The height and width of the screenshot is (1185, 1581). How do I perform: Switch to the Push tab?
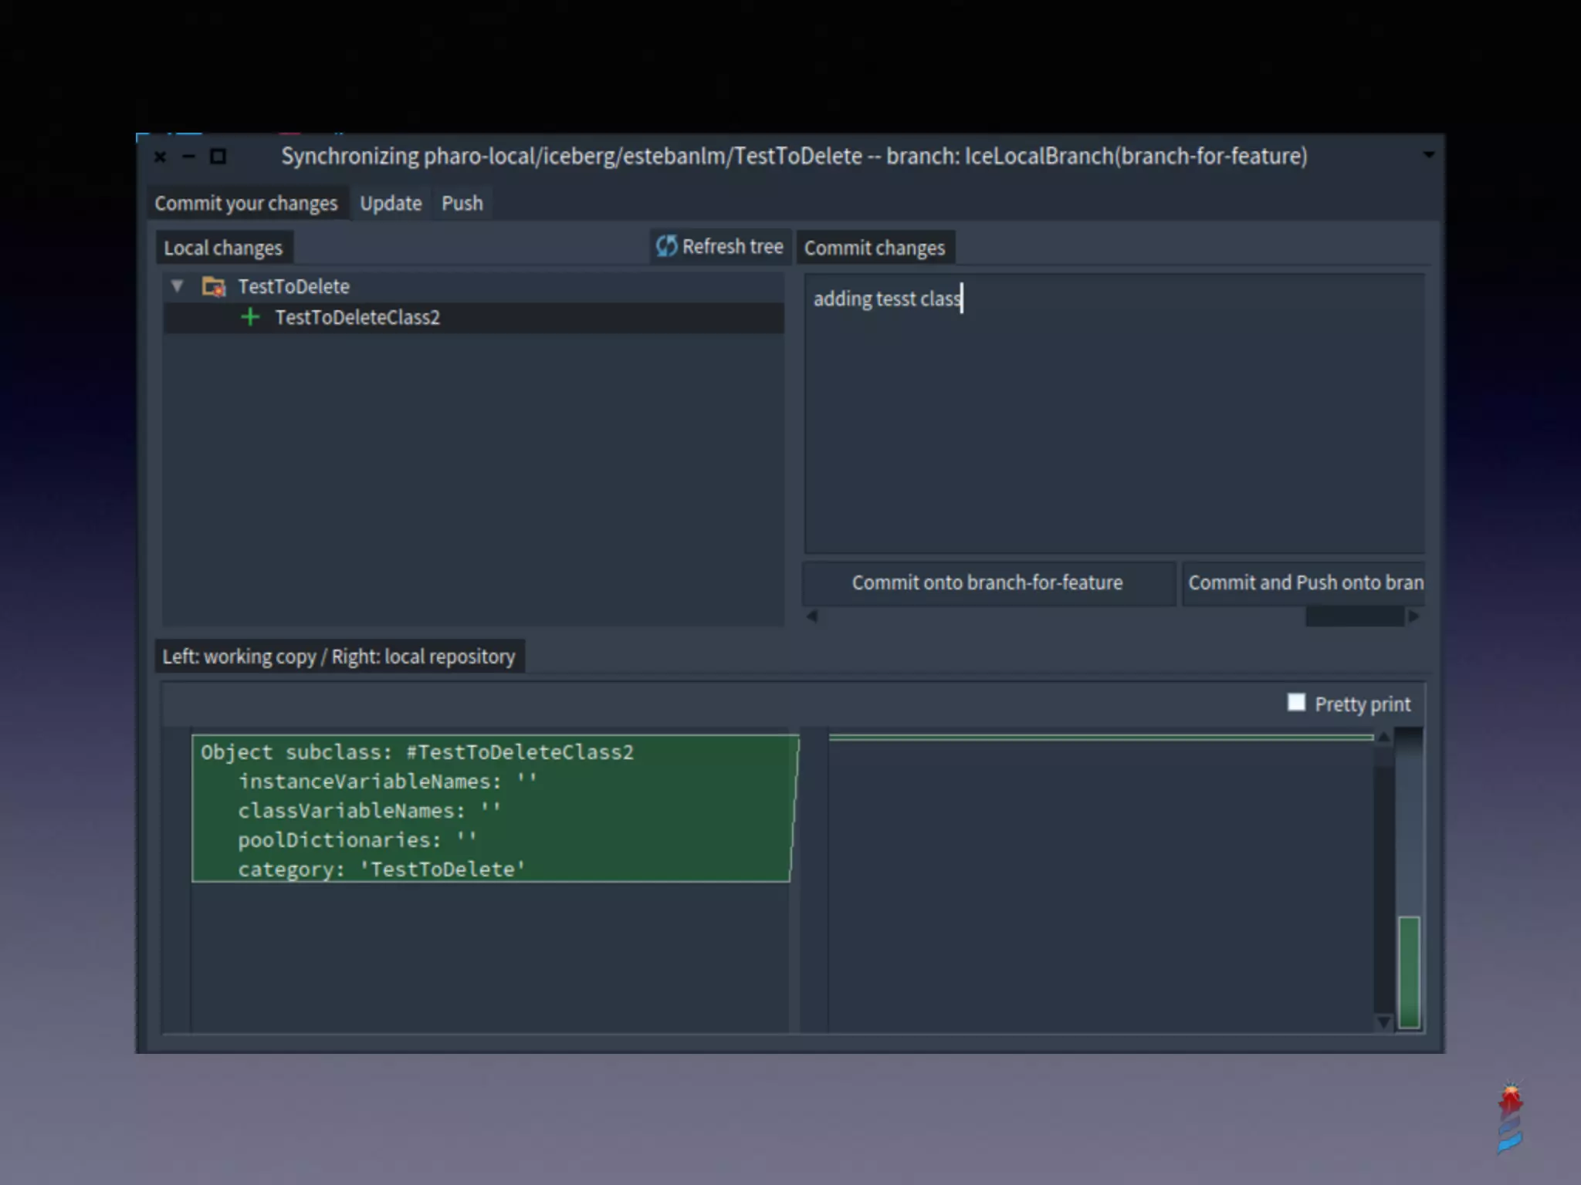pyautogui.click(x=462, y=204)
